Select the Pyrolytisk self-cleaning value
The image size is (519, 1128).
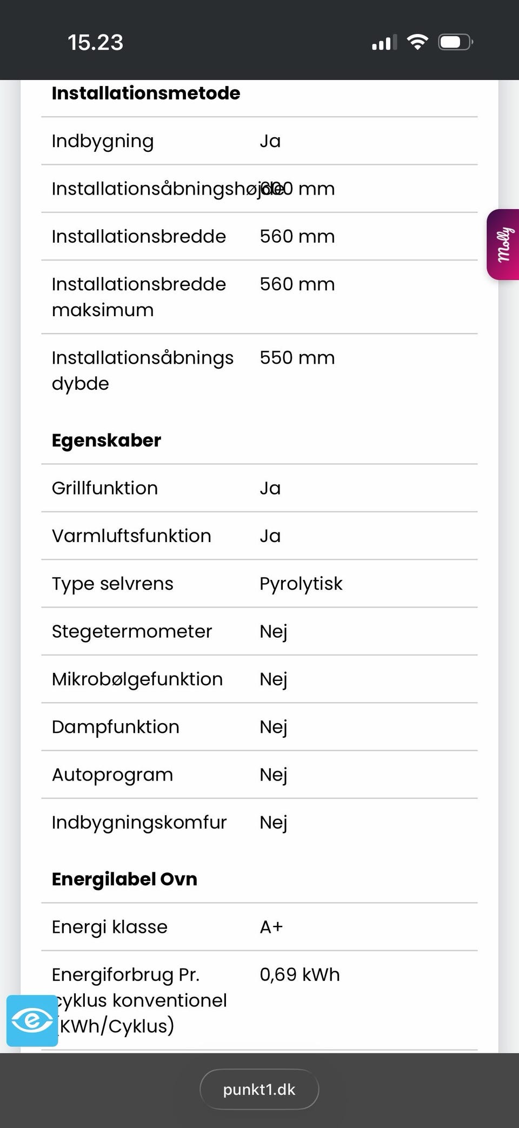[301, 584]
